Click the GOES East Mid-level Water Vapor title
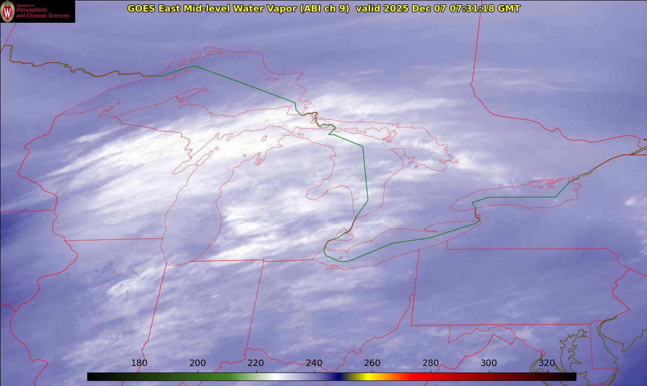The width and height of the screenshot is (647, 386). [x=238, y=8]
